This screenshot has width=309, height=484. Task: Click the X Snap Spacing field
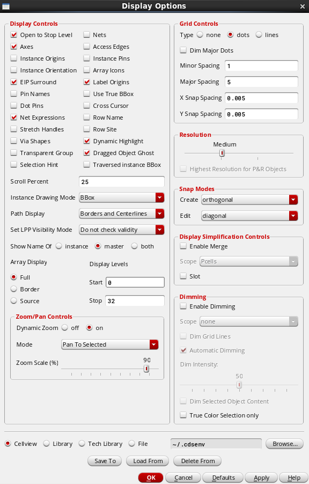click(x=261, y=98)
